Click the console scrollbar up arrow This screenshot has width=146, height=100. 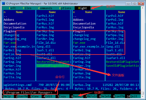click(x=142, y=8)
